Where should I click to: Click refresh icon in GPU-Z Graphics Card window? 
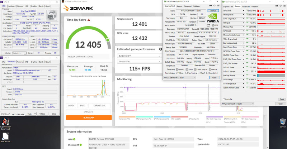214,5
